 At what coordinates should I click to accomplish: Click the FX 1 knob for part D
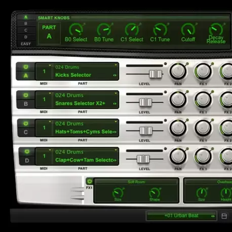click(x=203, y=157)
